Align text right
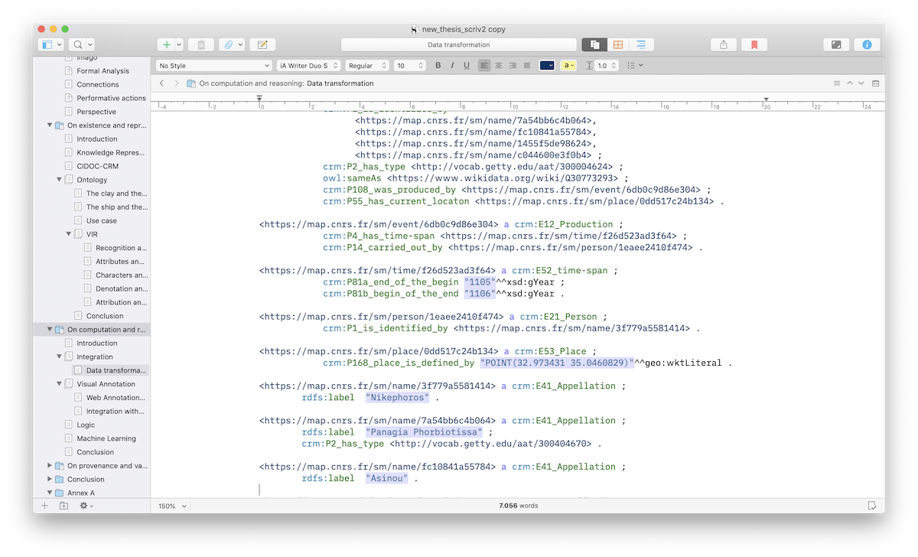 click(x=513, y=66)
